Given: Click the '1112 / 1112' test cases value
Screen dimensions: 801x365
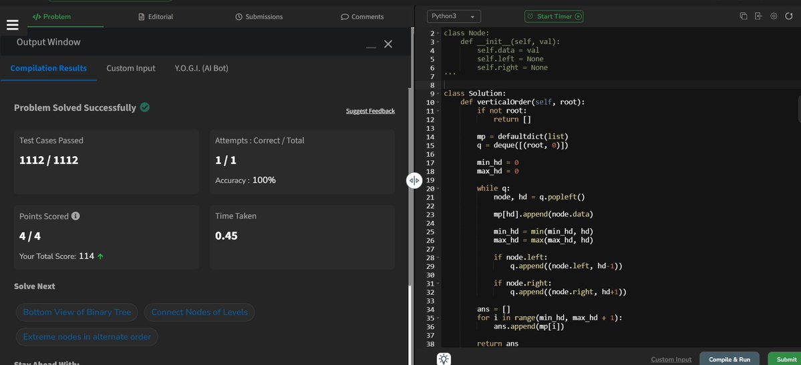Looking at the screenshot, I should click(x=49, y=160).
